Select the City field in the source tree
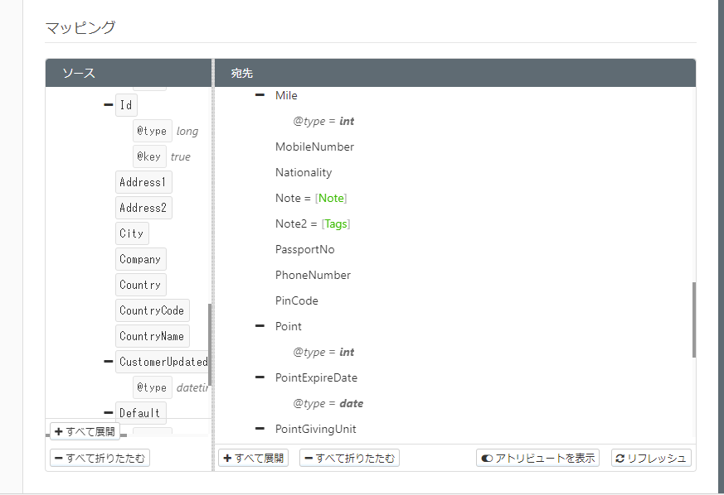Viewport: 724px width, 495px height. [131, 233]
